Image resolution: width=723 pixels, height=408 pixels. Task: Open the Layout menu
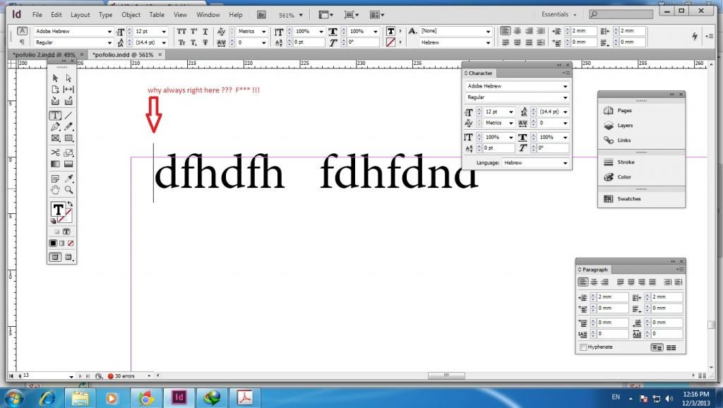tap(80, 15)
